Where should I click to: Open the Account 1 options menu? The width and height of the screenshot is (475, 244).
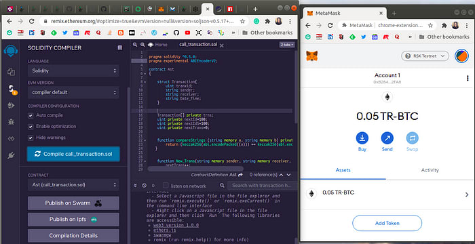(x=468, y=78)
